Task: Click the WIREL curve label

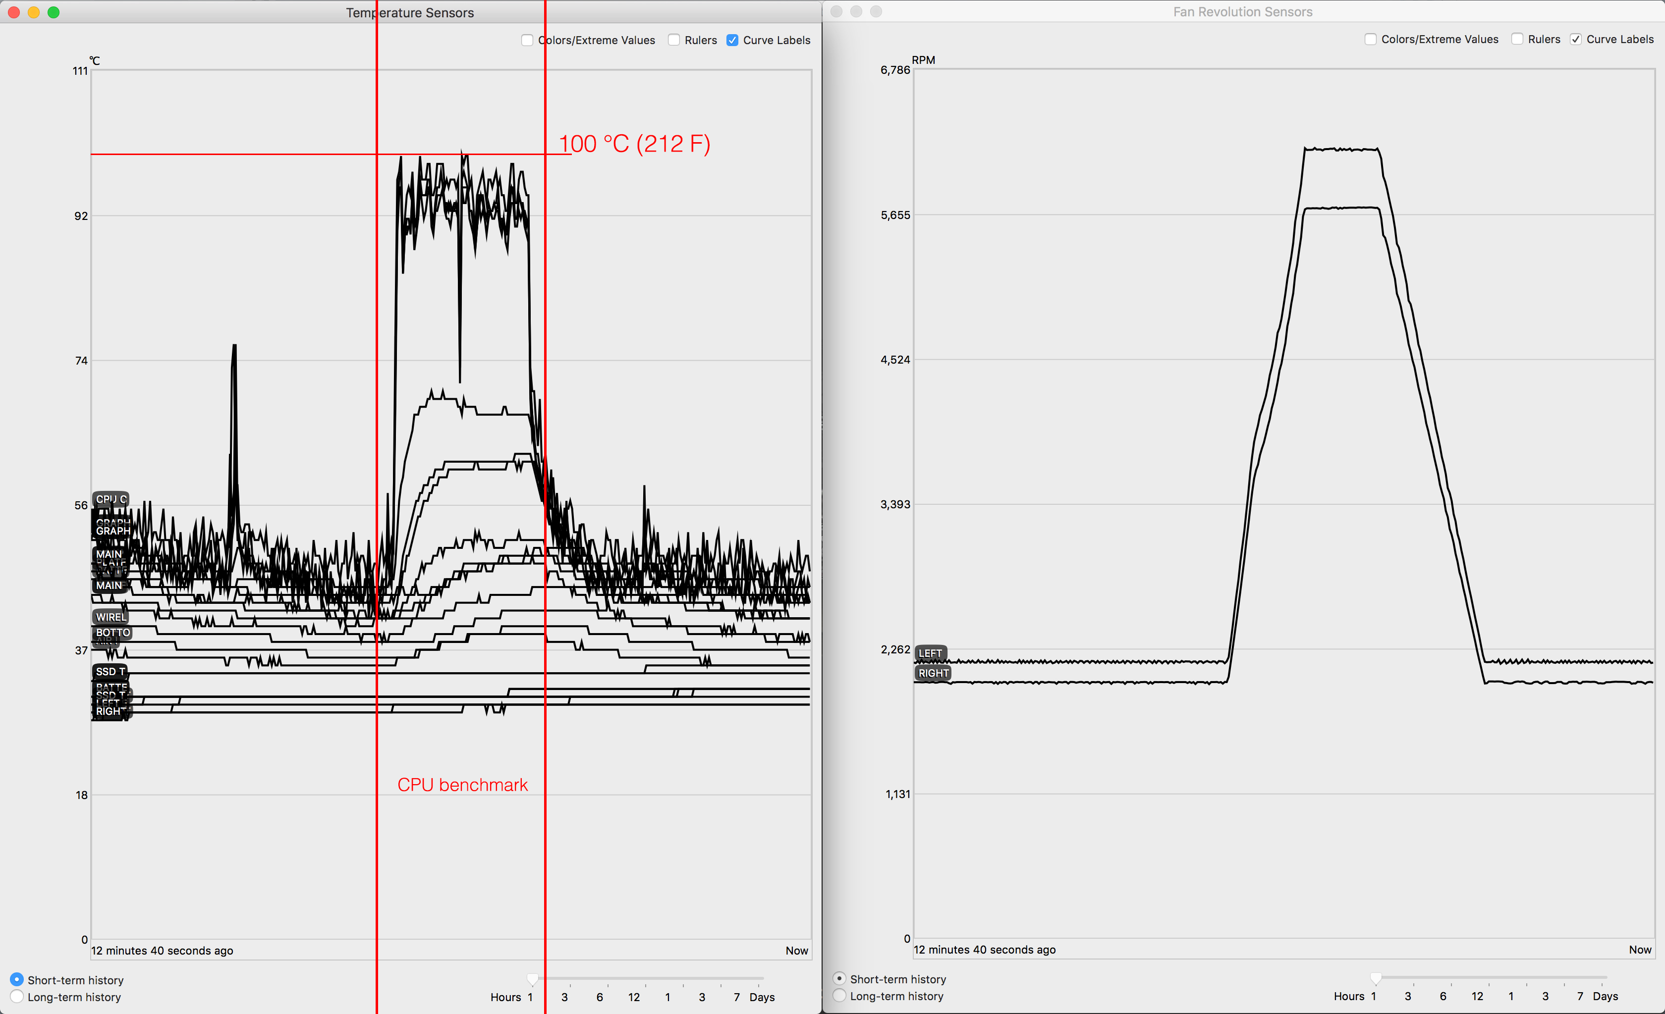Action: click(x=111, y=617)
